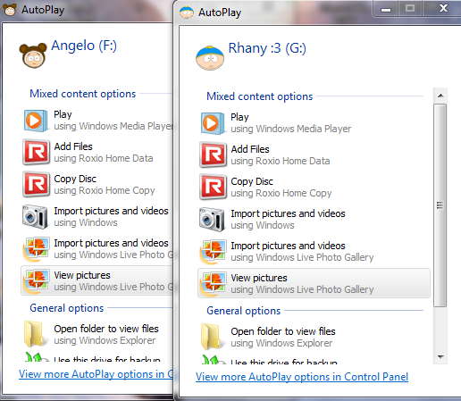Click the scrollbar down arrow in Rhany window
Viewport: 461px width, 401px height.
click(440, 356)
